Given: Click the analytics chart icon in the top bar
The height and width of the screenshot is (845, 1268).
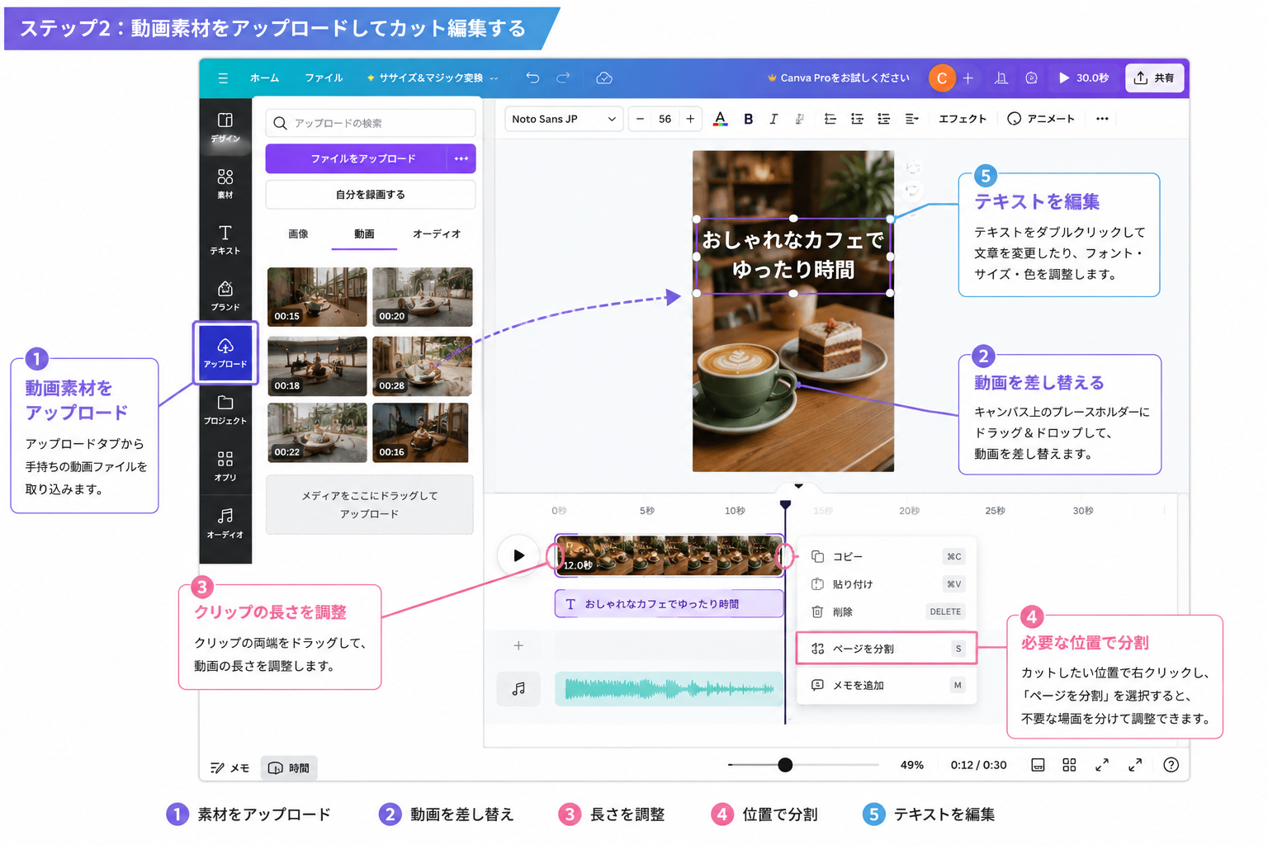Looking at the screenshot, I should (1001, 78).
